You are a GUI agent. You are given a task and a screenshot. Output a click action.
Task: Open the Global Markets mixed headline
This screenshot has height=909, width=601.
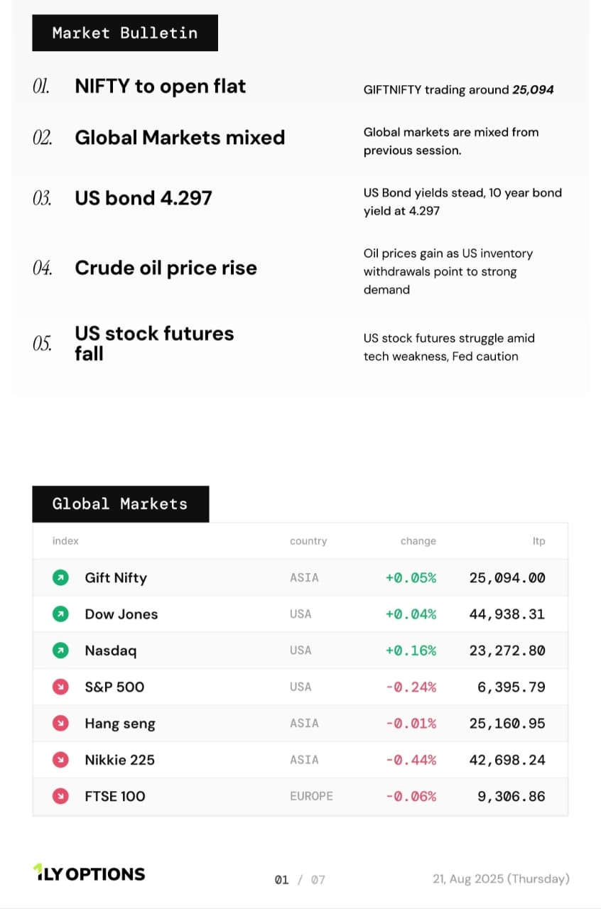pyautogui.click(x=180, y=137)
